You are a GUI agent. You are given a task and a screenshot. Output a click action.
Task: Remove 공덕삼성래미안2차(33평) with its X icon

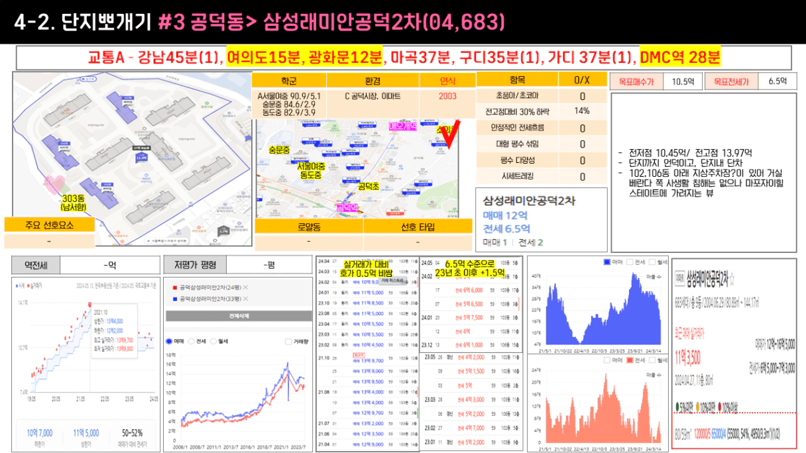click(246, 299)
